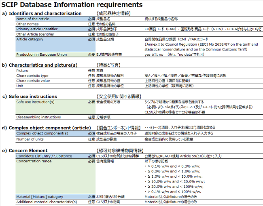Click the '含有濃度幅' cell
Image resolution: width=263 pixels, height=206 pixels.
105,161
